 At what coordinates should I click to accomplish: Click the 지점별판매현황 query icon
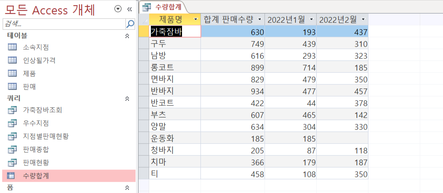coord(12,136)
